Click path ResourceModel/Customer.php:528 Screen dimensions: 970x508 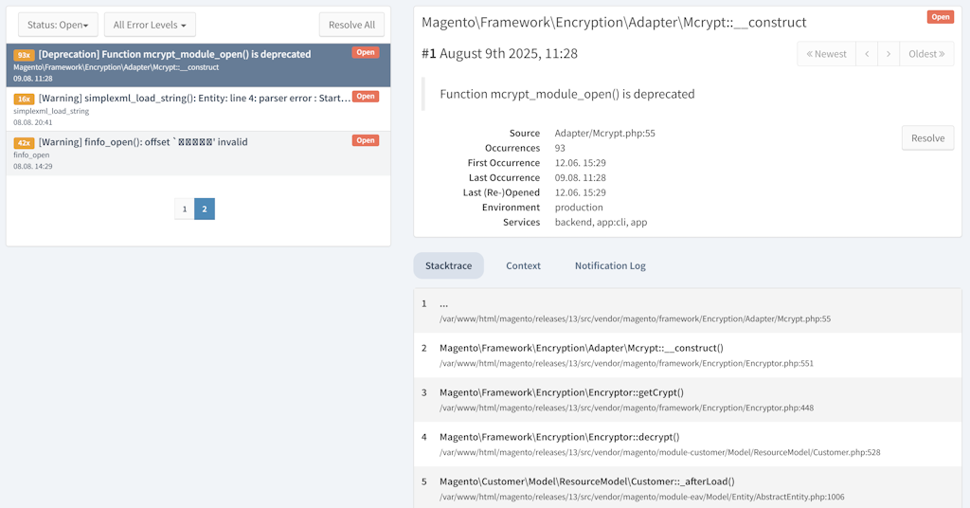point(660,452)
